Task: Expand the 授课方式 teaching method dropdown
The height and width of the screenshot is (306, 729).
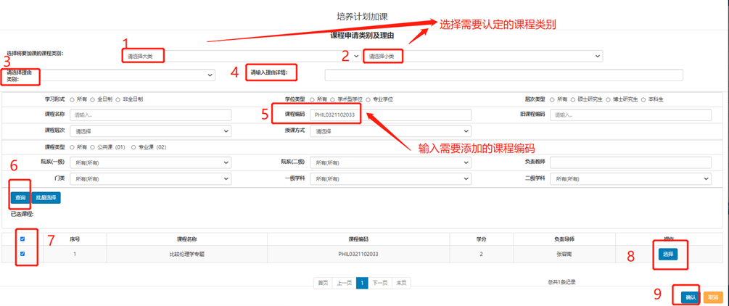Action: coord(390,131)
